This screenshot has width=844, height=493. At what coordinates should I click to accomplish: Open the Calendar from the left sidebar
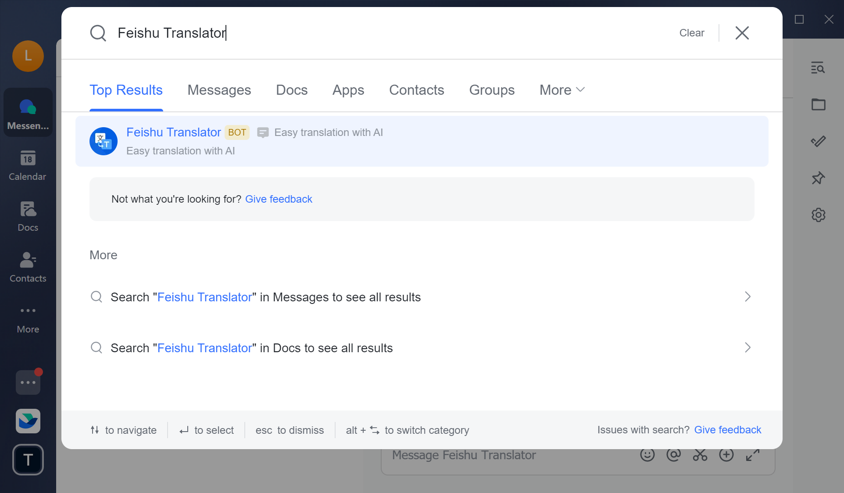28,165
